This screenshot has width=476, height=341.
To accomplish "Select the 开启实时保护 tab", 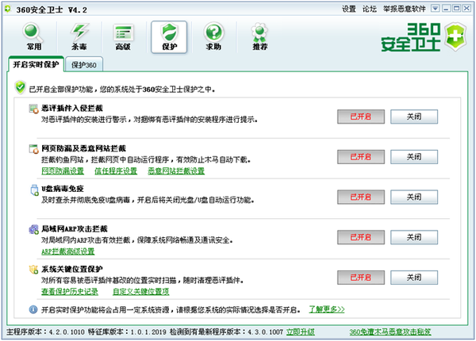I will pyautogui.click(x=36, y=64).
